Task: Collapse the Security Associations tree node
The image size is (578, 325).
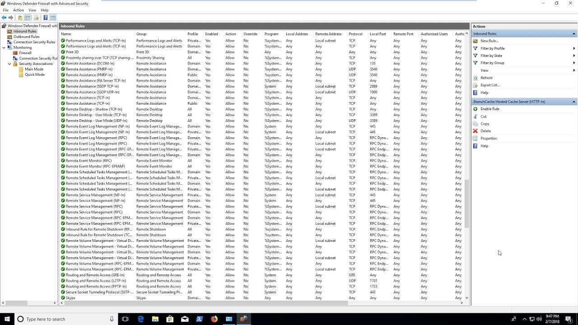Action: 9,64
